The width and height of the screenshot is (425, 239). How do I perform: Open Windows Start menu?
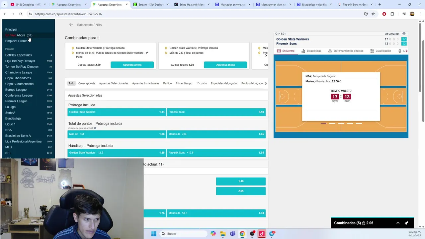[153, 234]
